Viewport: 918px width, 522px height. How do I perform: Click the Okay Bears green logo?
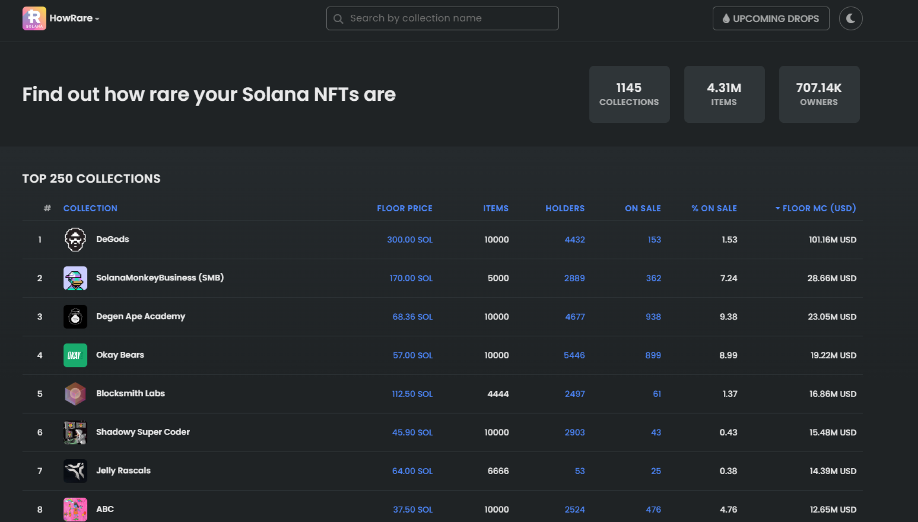[x=75, y=355]
